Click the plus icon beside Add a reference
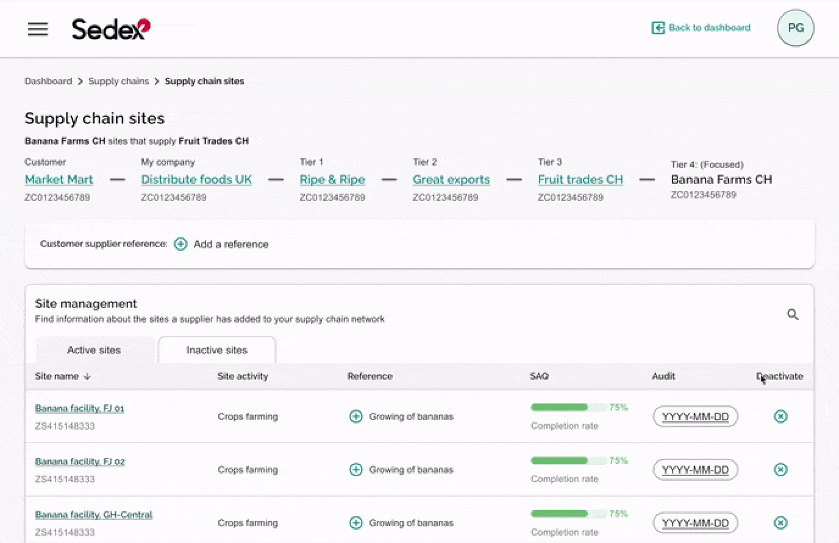This screenshot has width=839, height=543. (x=180, y=244)
